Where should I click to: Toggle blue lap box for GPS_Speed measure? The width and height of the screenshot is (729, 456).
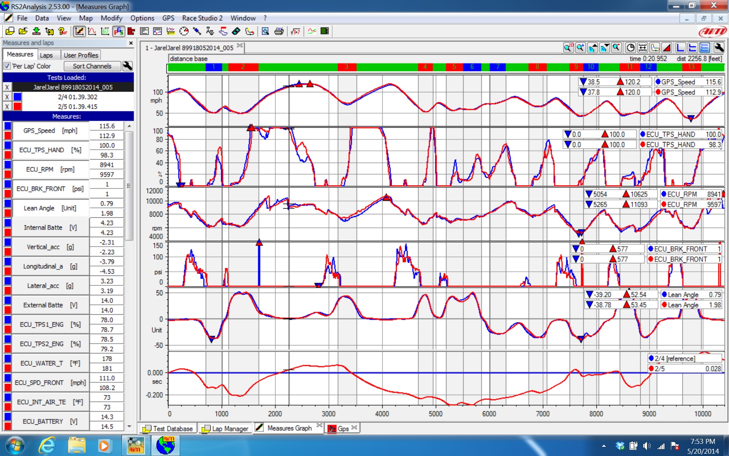click(7, 126)
